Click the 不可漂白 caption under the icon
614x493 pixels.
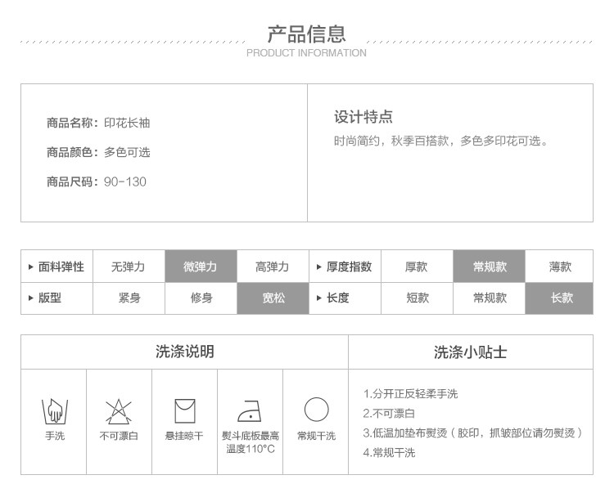point(119,436)
